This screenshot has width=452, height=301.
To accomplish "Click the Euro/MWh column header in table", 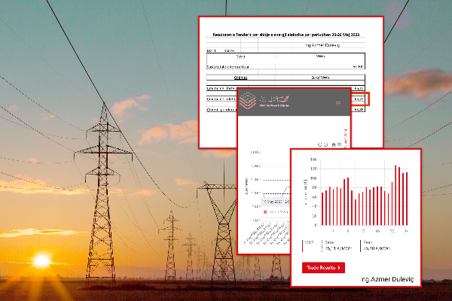I will click(319, 76).
